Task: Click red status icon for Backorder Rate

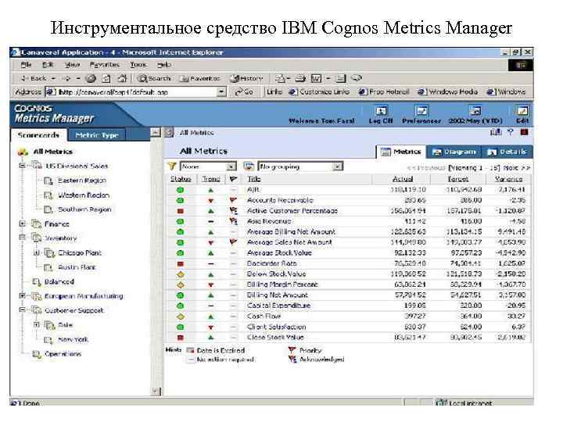Action: pyautogui.click(x=181, y=264)
